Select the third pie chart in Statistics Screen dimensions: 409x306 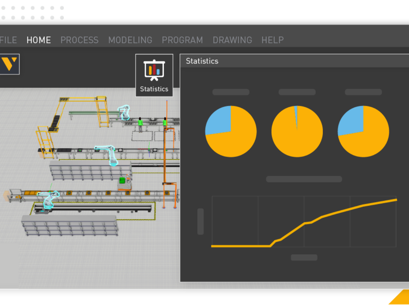click(363, 132)
